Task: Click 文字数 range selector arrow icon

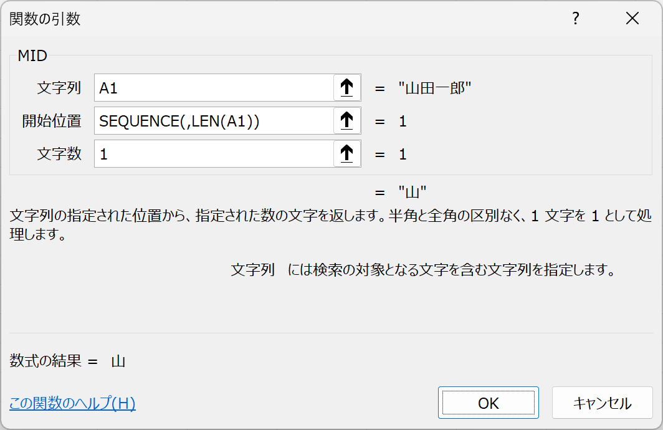Action: pyautogui.click(x=346, y=154)
